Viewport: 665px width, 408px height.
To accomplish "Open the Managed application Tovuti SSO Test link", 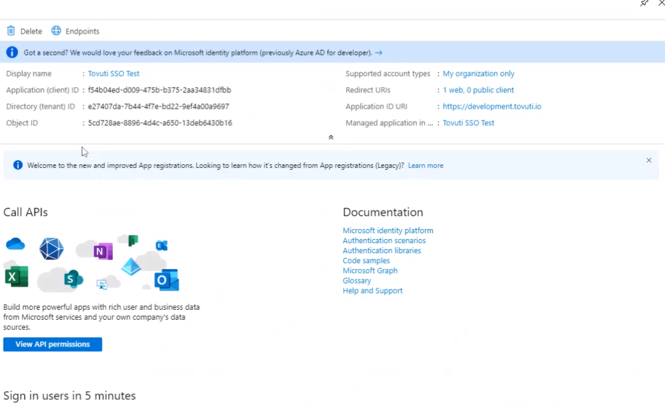I will [x=468, y=123].
